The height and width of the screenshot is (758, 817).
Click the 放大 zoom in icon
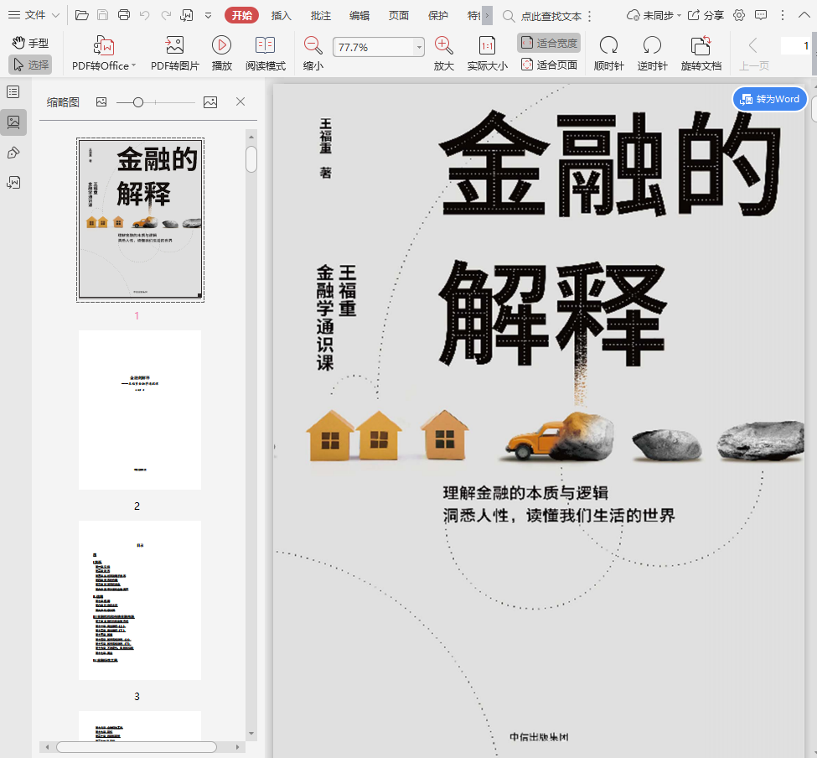(x=443, y=46)
